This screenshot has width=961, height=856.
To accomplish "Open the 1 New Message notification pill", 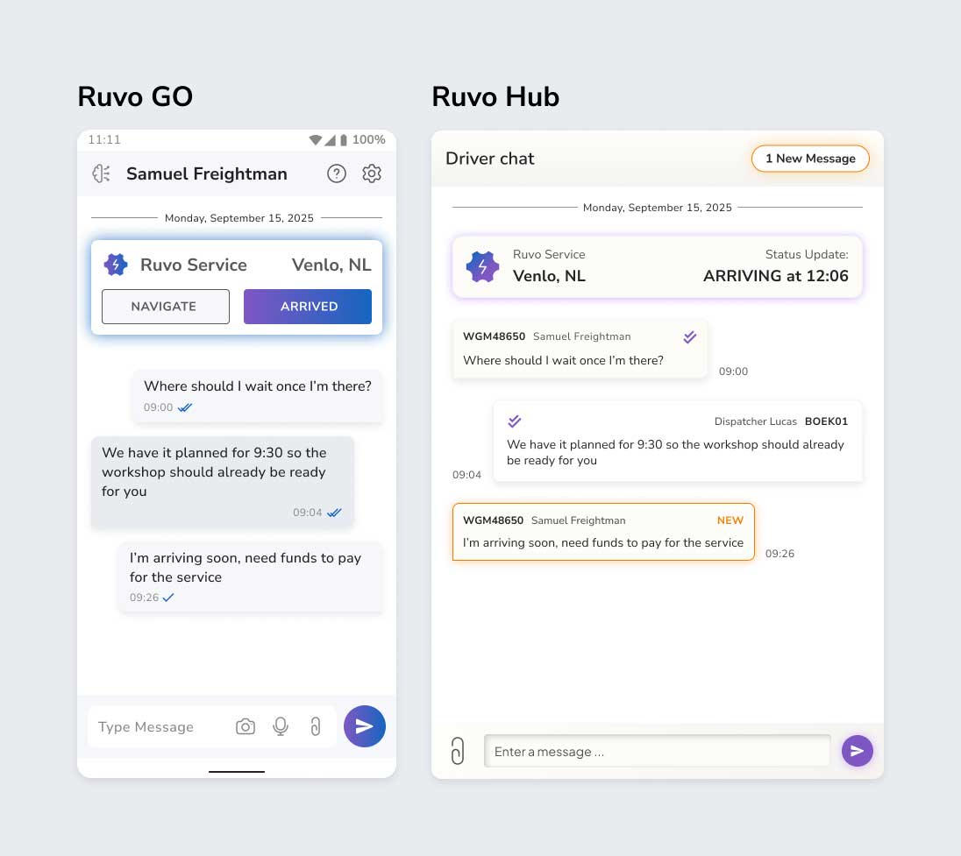I will (x=809, y=159).
